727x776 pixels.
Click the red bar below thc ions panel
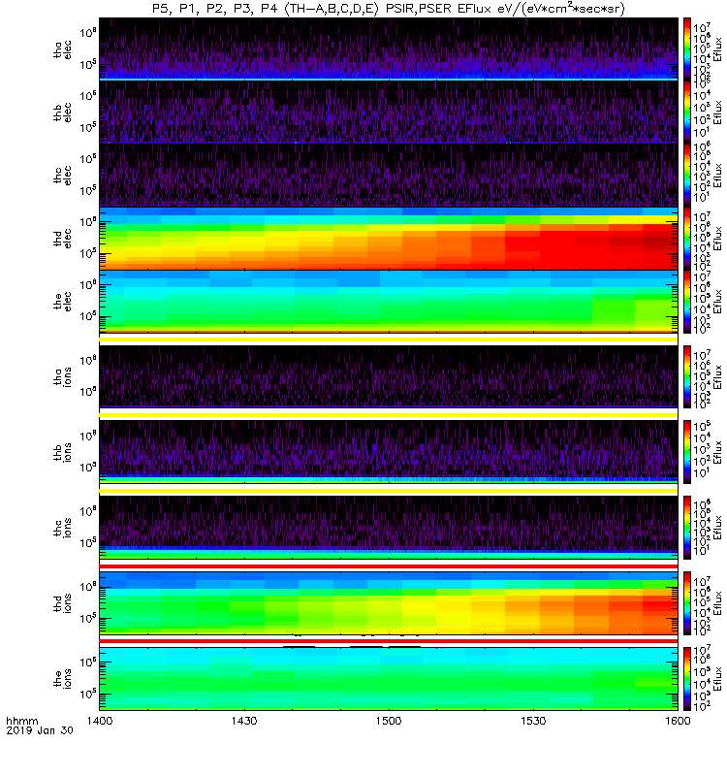click(x=389, y=566)
